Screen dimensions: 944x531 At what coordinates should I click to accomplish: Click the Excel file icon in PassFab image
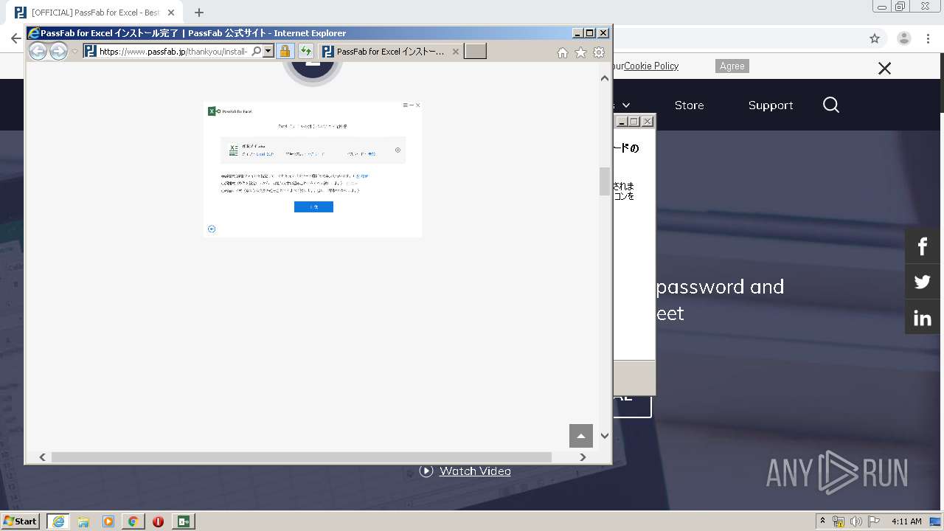point(234,150)
